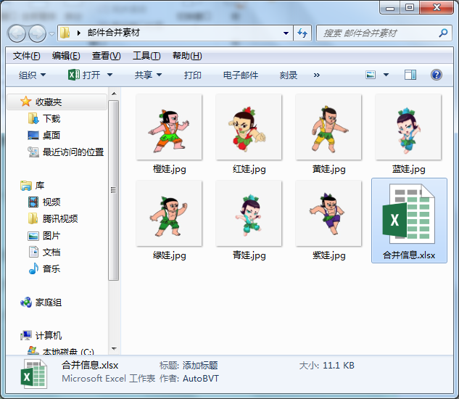Open the 共享 dropdown
Screen dimensions: 459x399
pos(148,75)
